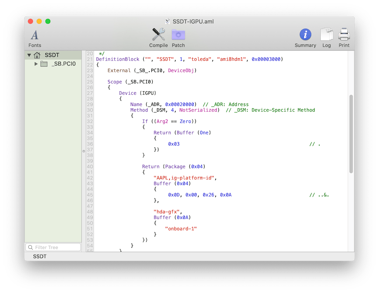Click the "ami8hdm1" string
This screenshot has height=293, width=379.
point(231,59)
